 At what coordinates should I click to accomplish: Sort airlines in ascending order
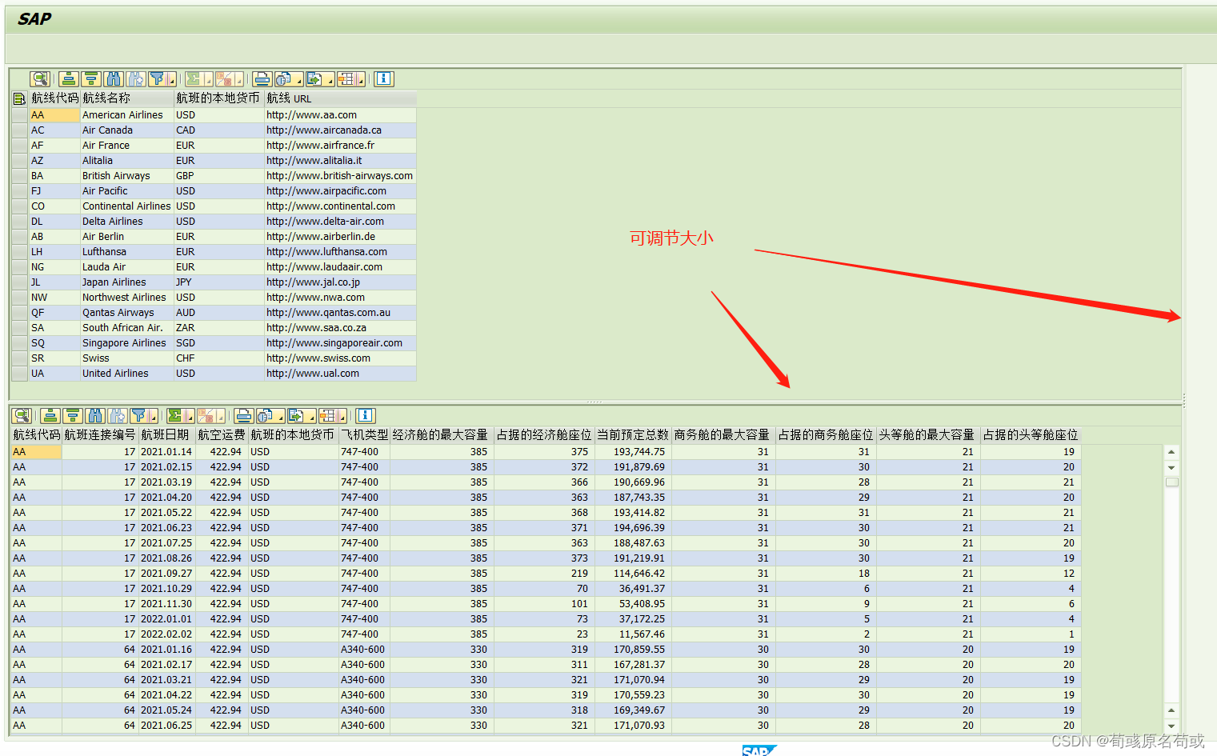68,78
